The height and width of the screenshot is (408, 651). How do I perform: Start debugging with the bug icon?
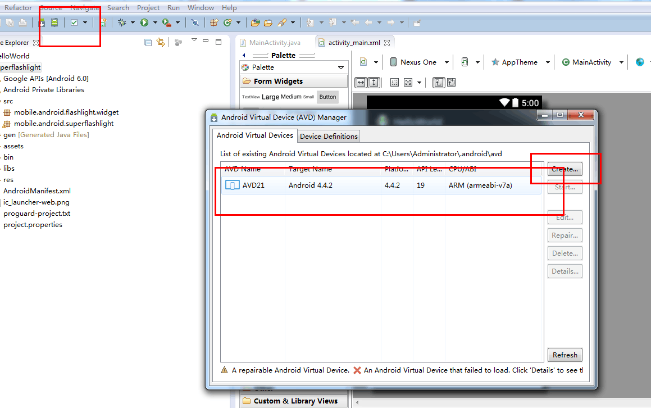pos(122,23)
